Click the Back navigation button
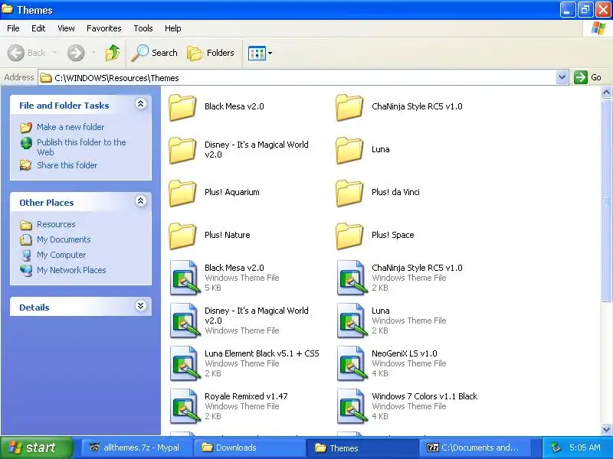 27,53
